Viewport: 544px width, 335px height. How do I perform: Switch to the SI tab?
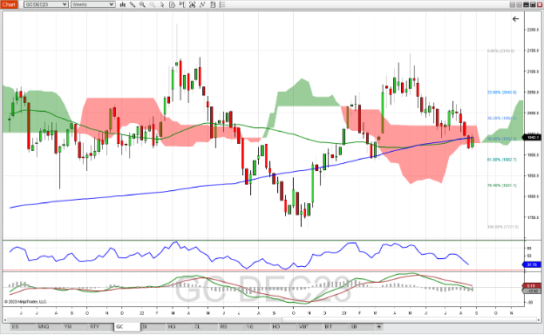point(153,326)
